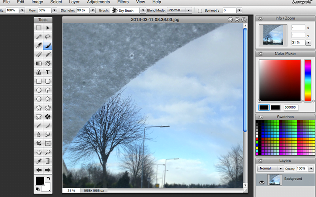Select the Gradient tool
The width and height of the screenshot is (316, 197).
point(39,63)
